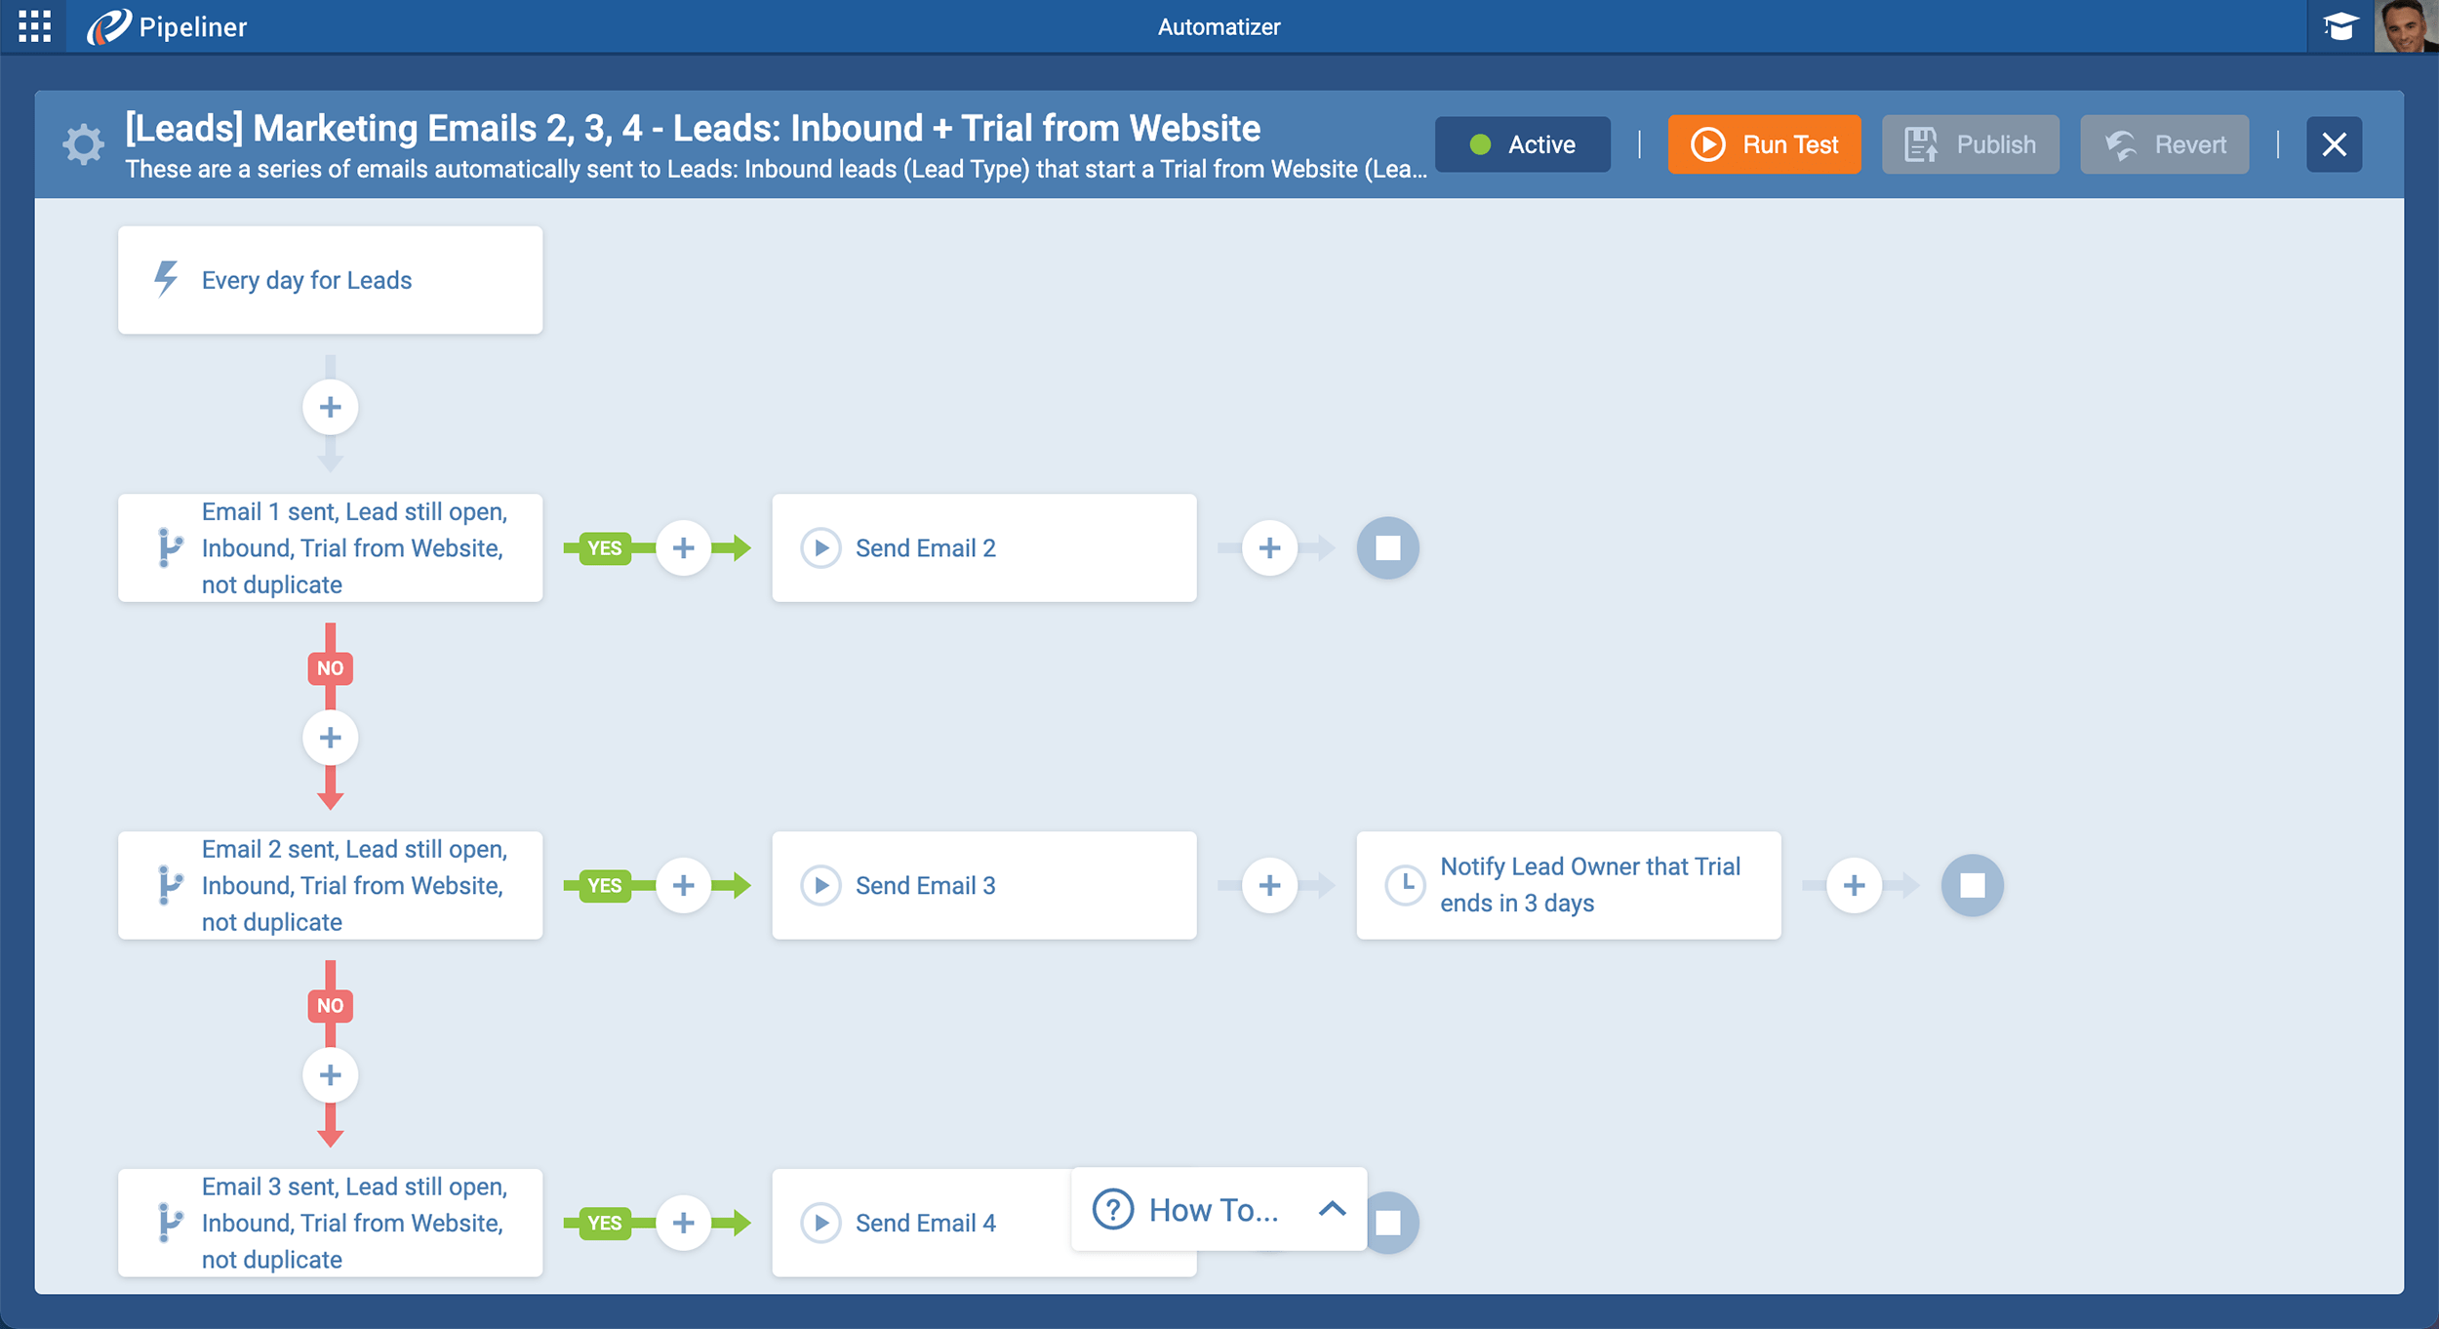Click the YES branch indicator on Email 1
Screen dimensions: 2439x1329
pyautogui.click(x=602, y=546)
